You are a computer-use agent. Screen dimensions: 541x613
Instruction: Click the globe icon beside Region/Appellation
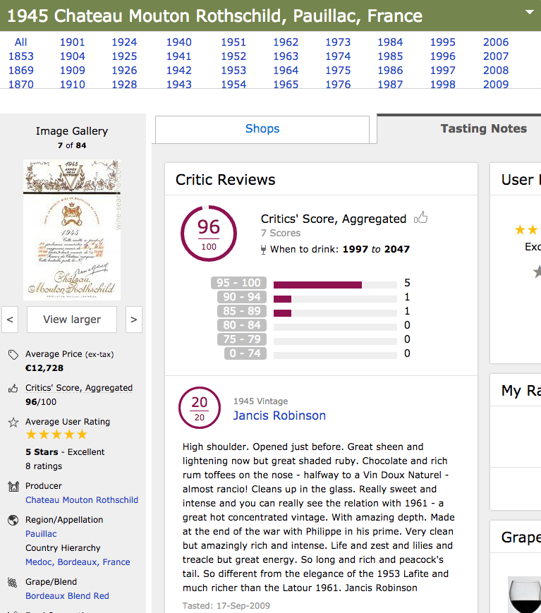coord(12,519)
